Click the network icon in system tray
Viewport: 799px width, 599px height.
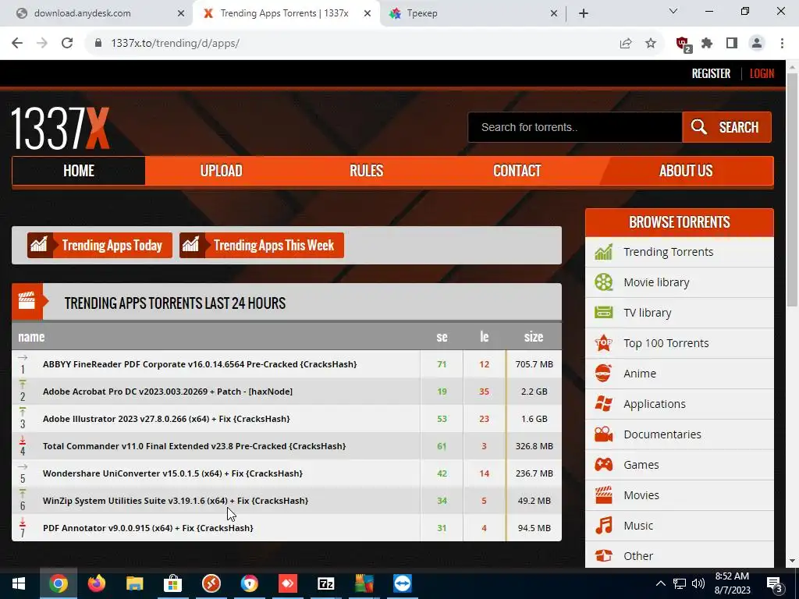(680, 583)
